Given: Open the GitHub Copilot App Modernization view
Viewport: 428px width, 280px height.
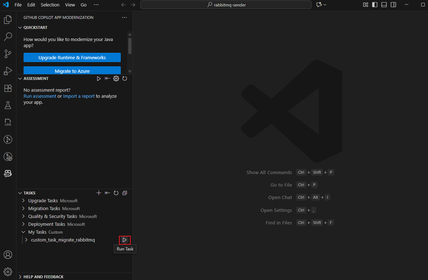Looking at the screenshot, I should click(8, 173).
